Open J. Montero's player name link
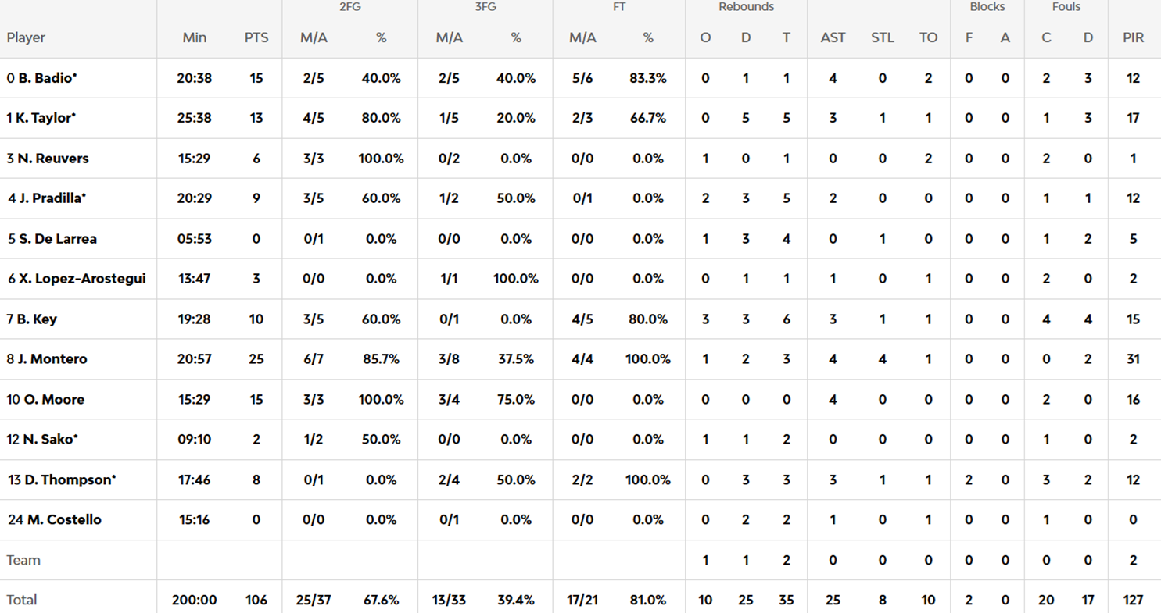 click(x=52, y=359)
